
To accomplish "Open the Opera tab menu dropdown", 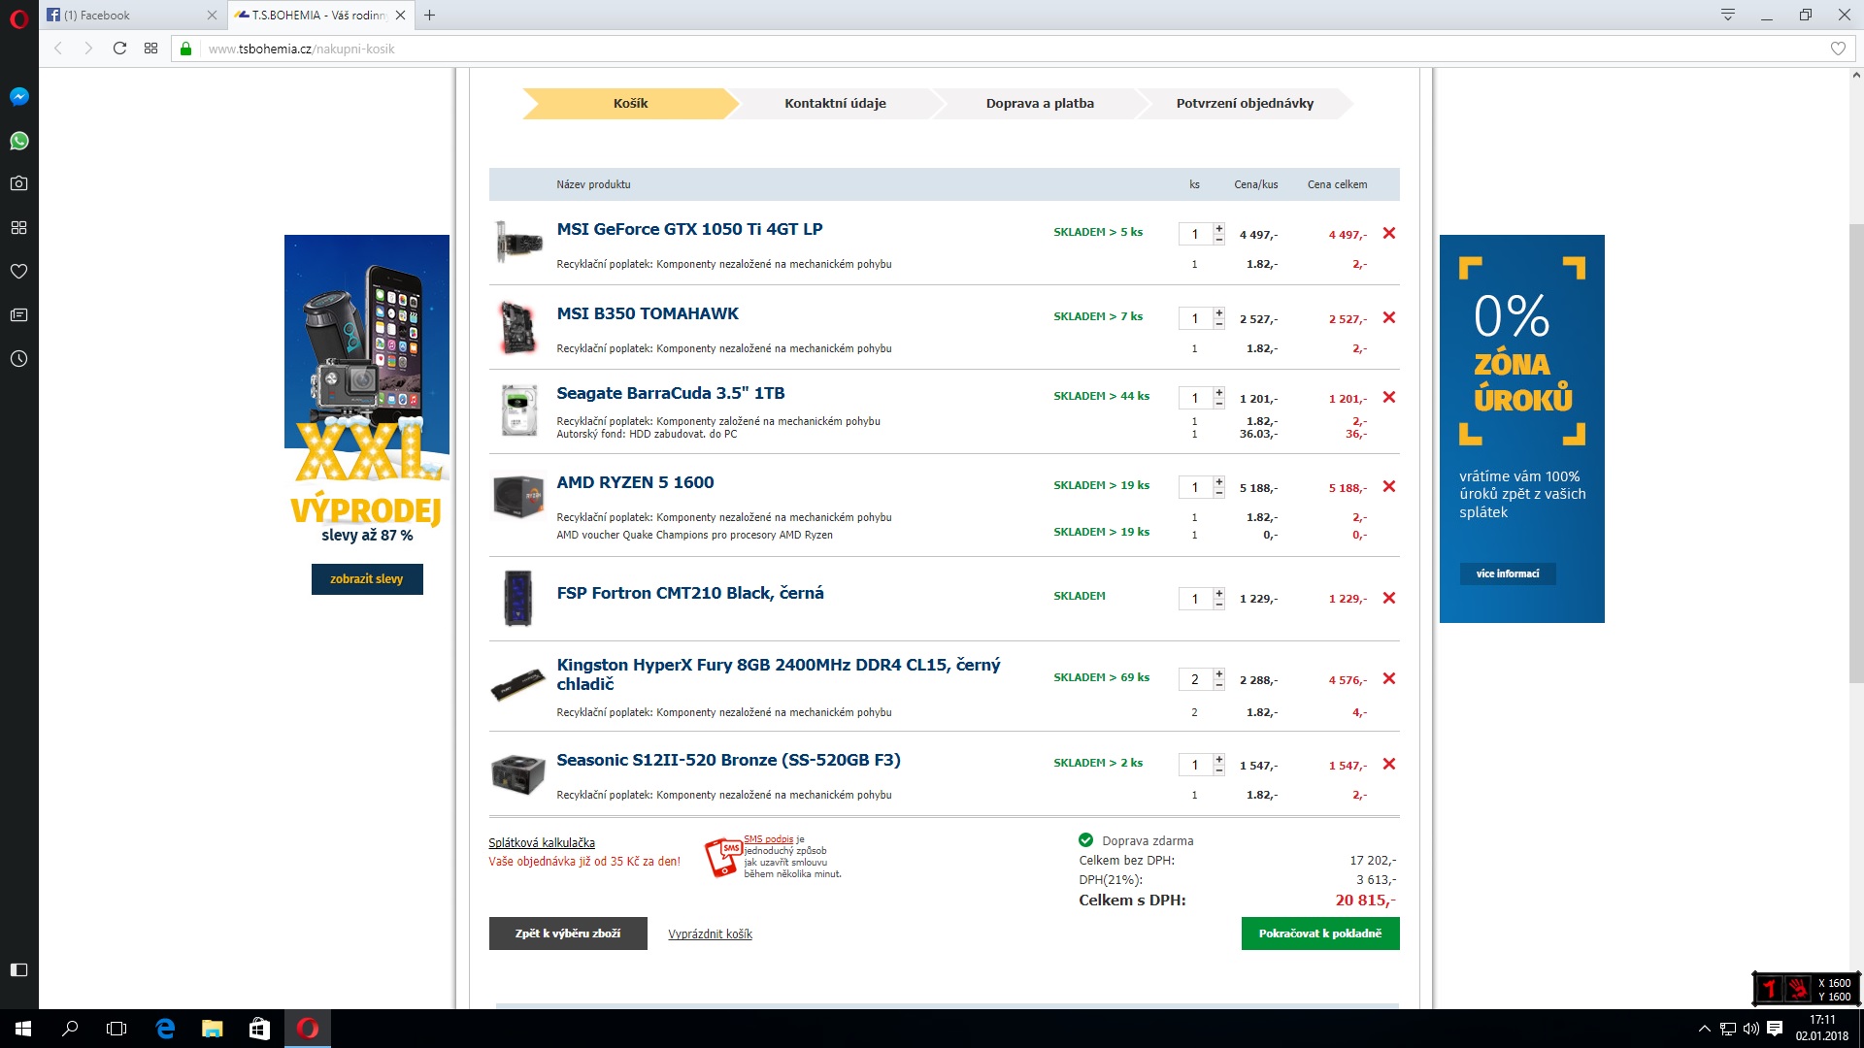I will pyautogui.click(x=1727, y=15).
